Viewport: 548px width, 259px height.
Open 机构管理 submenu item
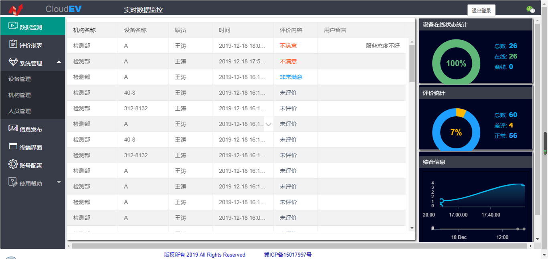(x=20, y=95)
